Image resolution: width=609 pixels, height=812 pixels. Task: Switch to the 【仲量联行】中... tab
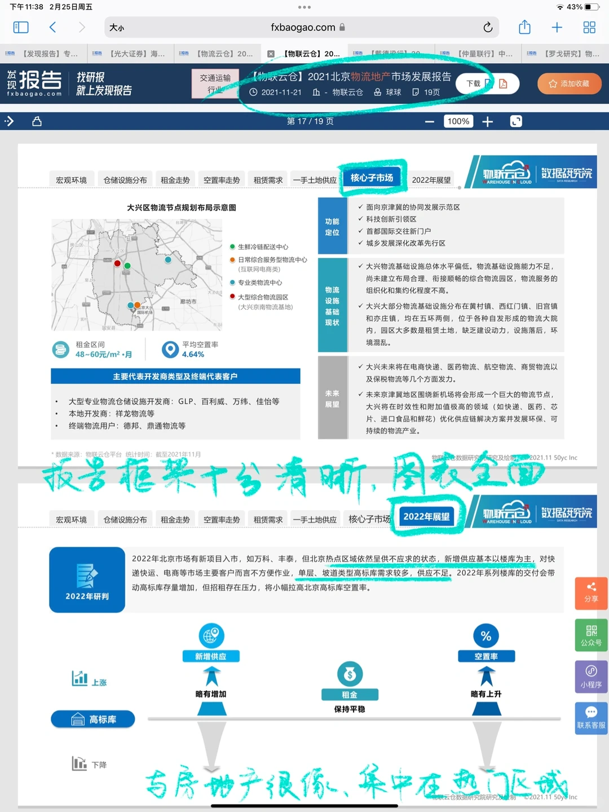478,54
